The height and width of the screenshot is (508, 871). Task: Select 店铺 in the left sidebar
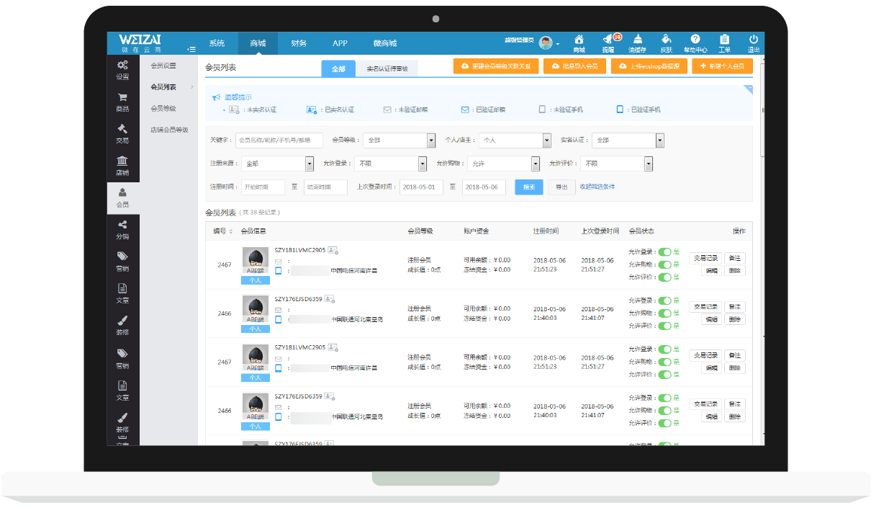point(122,165)
